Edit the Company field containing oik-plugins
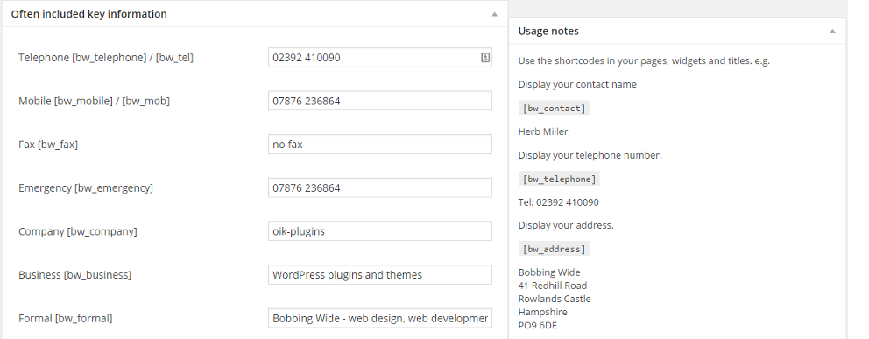Screen dimensions: 869x339 [379, 231]
